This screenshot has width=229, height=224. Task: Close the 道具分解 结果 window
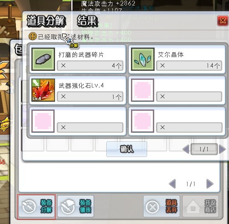click(222, 21)
